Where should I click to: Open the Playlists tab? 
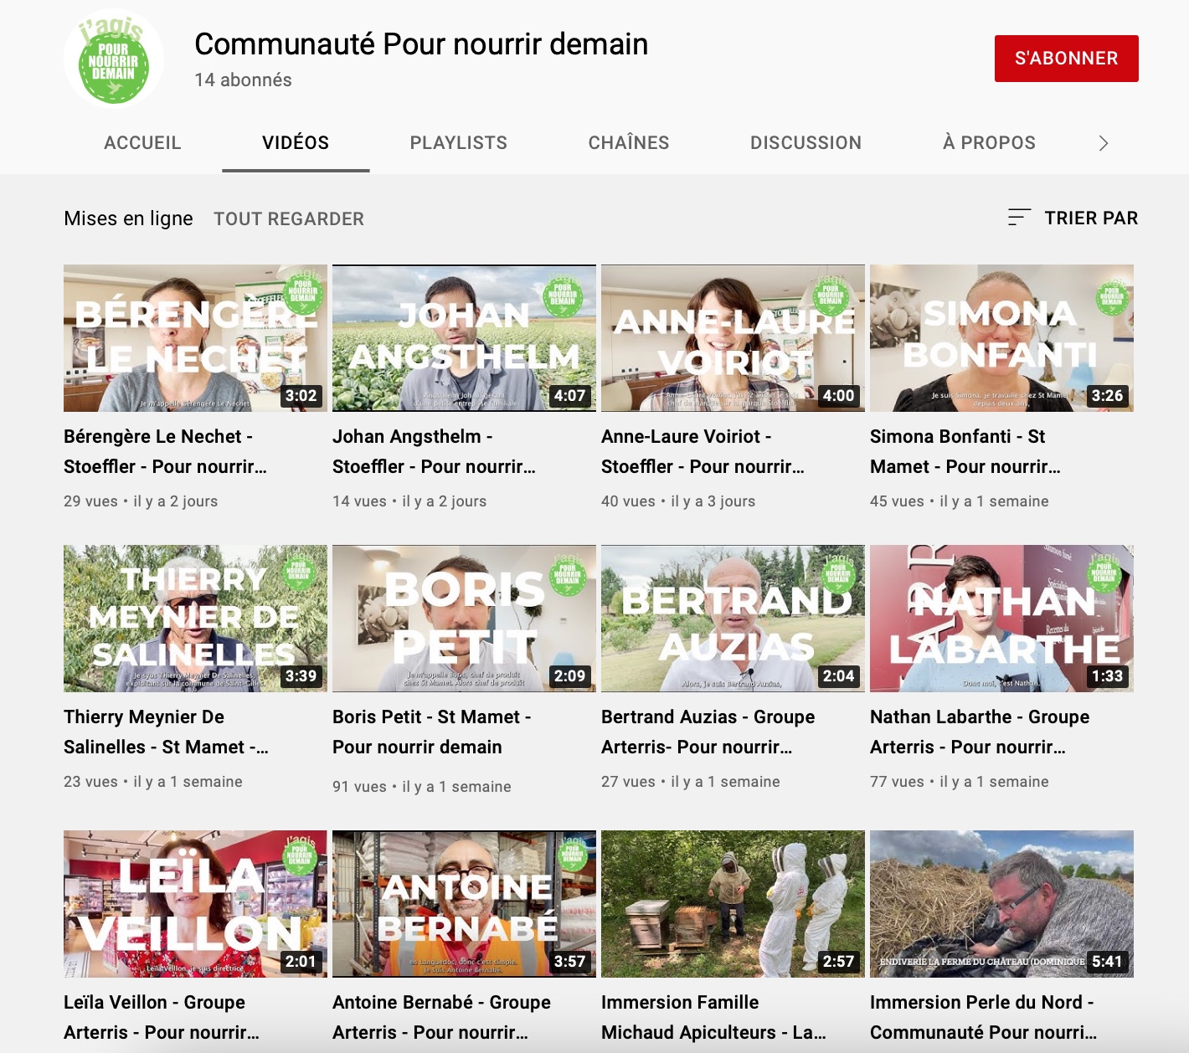(458, 143)
